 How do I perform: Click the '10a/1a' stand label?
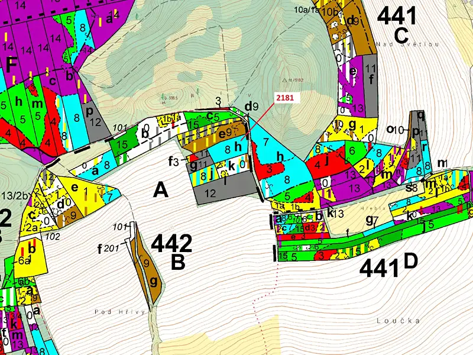[306, 9]
